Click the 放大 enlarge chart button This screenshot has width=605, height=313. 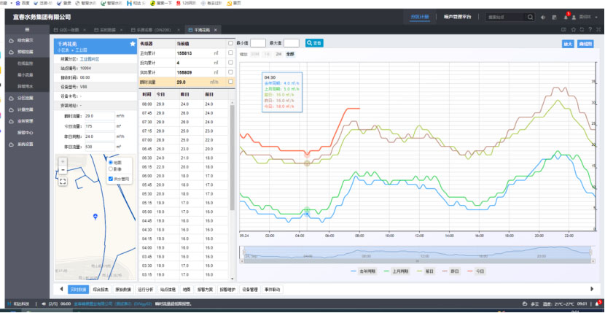pos(567,44)
